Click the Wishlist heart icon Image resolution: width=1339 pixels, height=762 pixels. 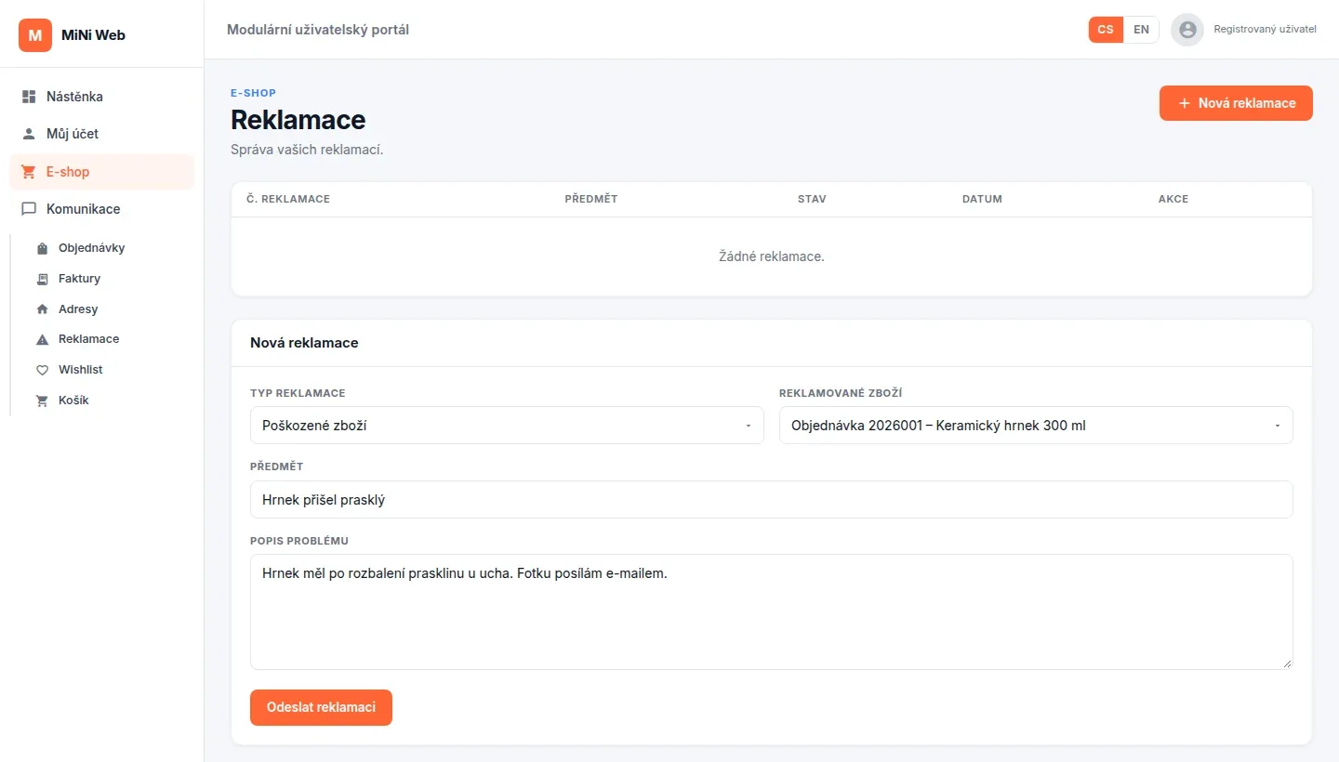point(42,370)
